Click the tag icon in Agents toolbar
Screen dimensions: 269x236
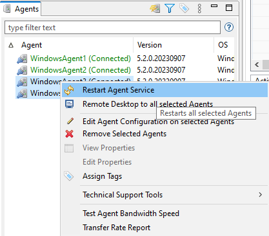tap(184, 8)
